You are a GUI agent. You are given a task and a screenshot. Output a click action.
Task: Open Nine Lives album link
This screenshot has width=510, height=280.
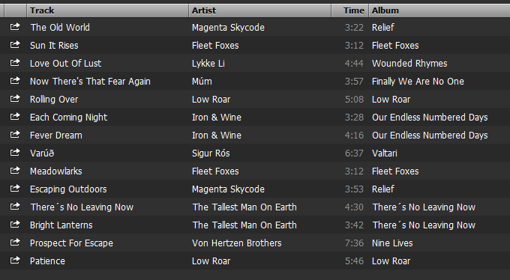[x=392, y=243]
